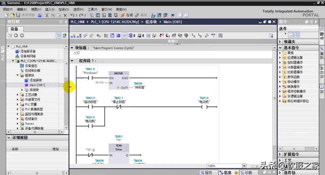Click the print icon in main toolbar
The height and width of the screenshot is (175, 325).
tap(40, 15)
